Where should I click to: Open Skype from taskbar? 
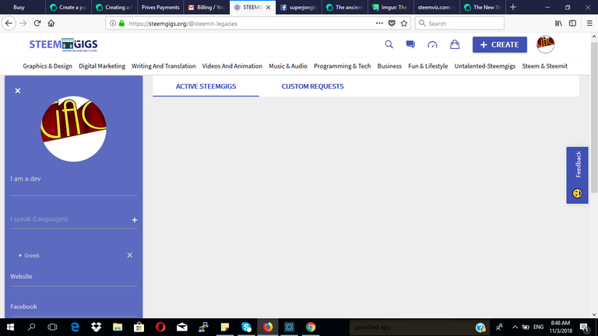tap(246, 327)
